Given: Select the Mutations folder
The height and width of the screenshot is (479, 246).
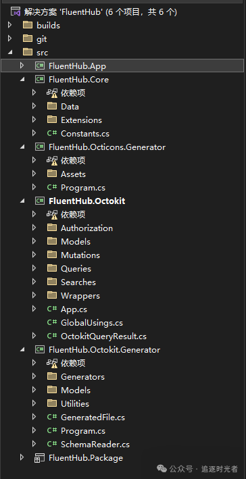Looking at the screenshot, I should coord(80,255).
